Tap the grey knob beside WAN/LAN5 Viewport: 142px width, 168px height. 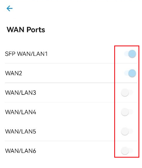coord(125,131)
